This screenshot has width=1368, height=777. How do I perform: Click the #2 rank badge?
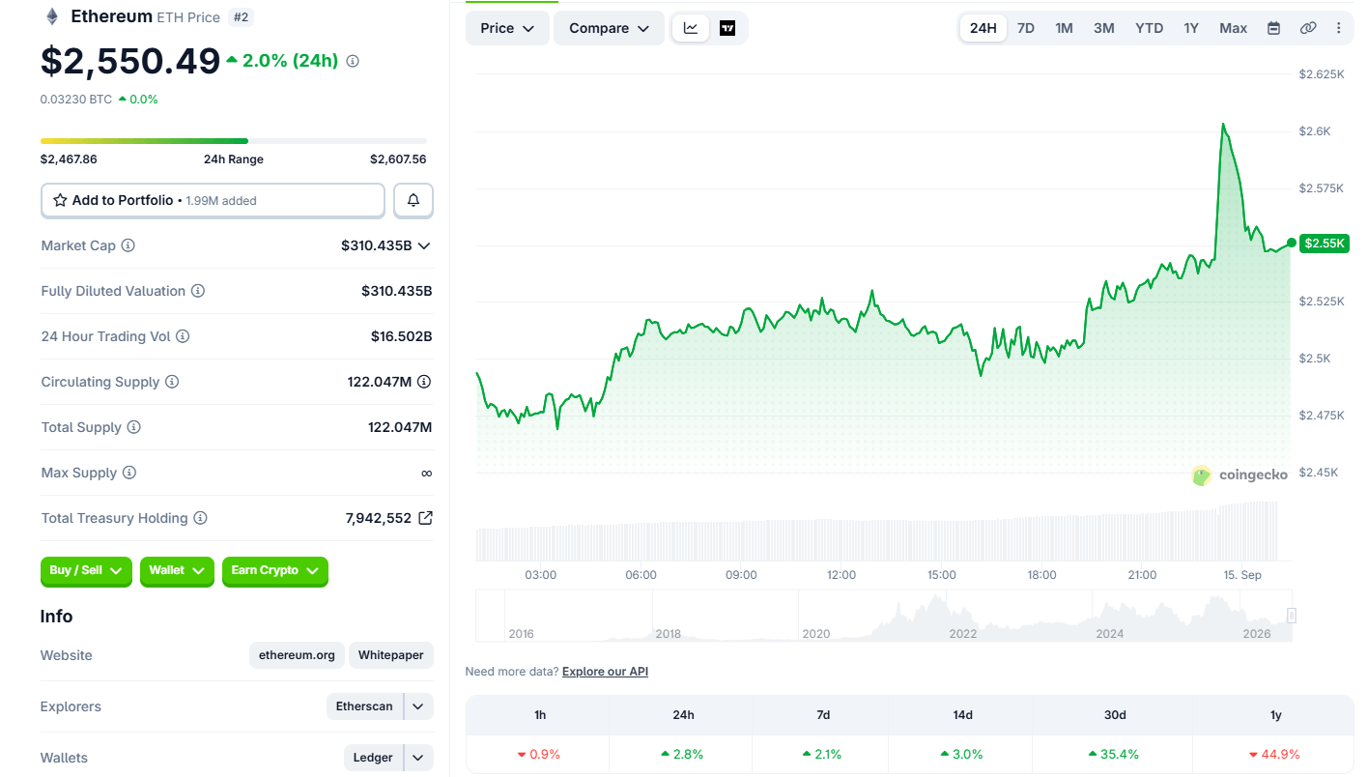pos(241,17)
